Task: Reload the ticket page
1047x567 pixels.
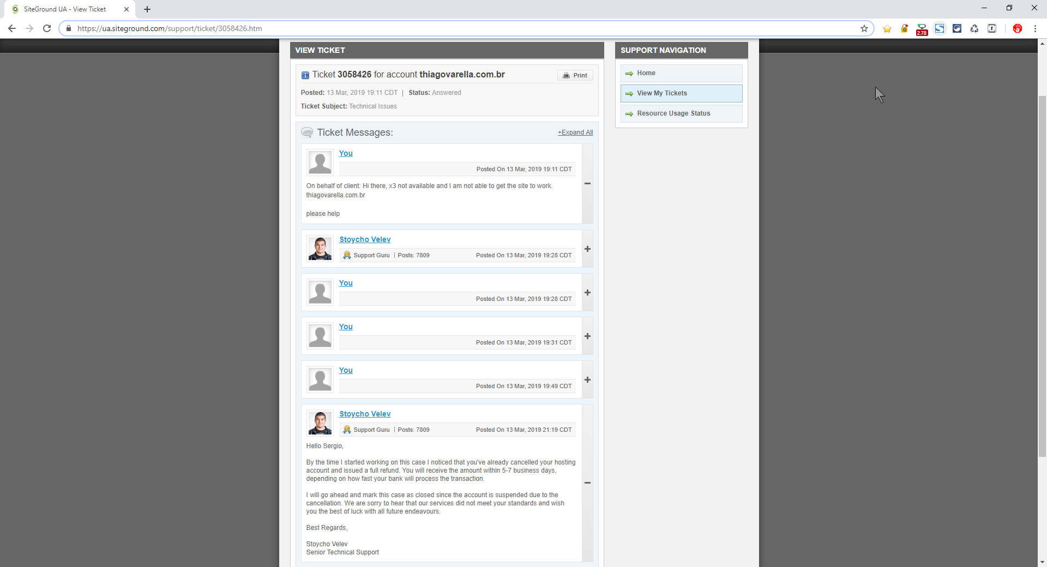Action: 47,28
